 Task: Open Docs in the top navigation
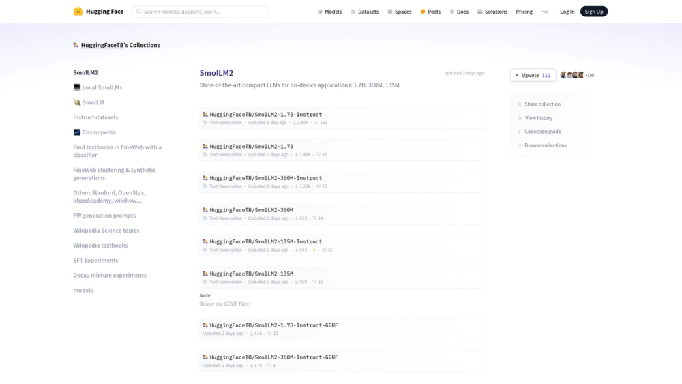click(x=459, y=12)
